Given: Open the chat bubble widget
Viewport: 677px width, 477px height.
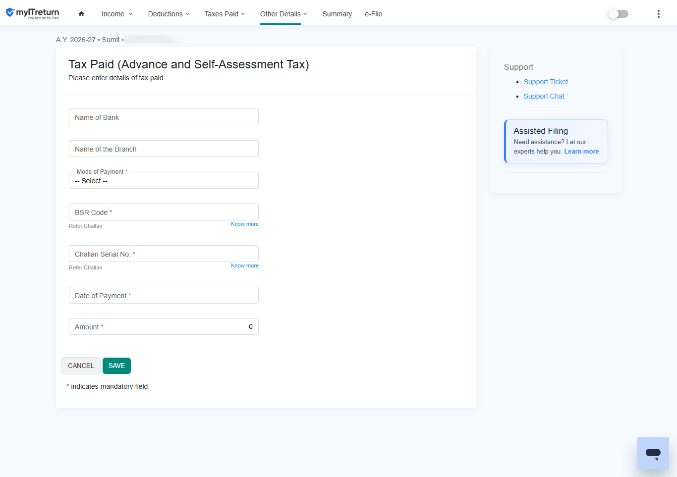Looking at the screenshot, I should point(653,453).
